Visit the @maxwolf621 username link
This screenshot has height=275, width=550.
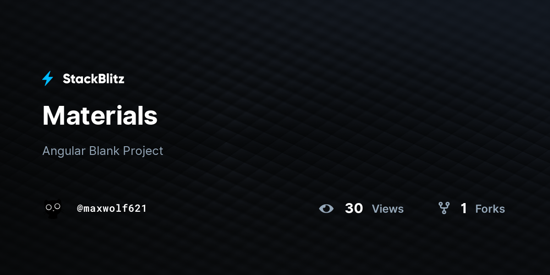point(112,209)
